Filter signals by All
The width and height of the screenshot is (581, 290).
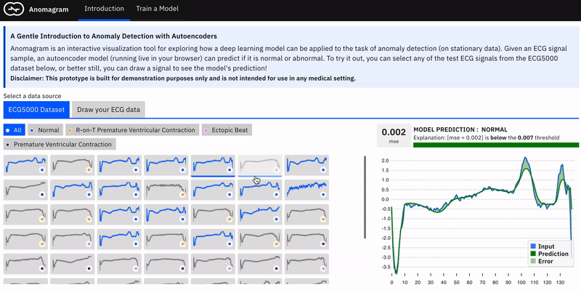(14, 130)
